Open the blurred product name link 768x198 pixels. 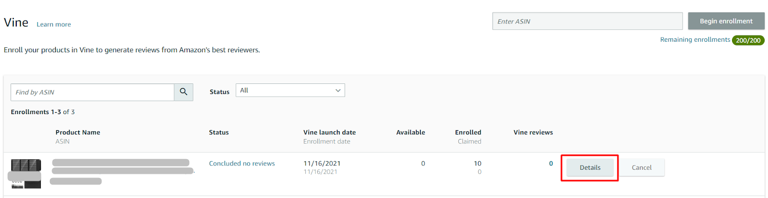click(x=123, y=167)
